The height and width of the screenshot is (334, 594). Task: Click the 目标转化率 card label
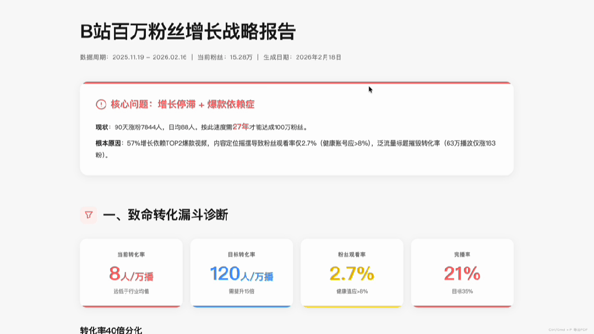pos(241,254)
